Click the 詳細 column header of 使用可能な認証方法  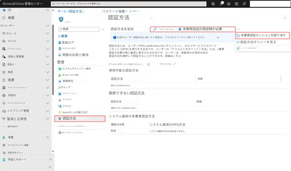(x=200, y=79)
